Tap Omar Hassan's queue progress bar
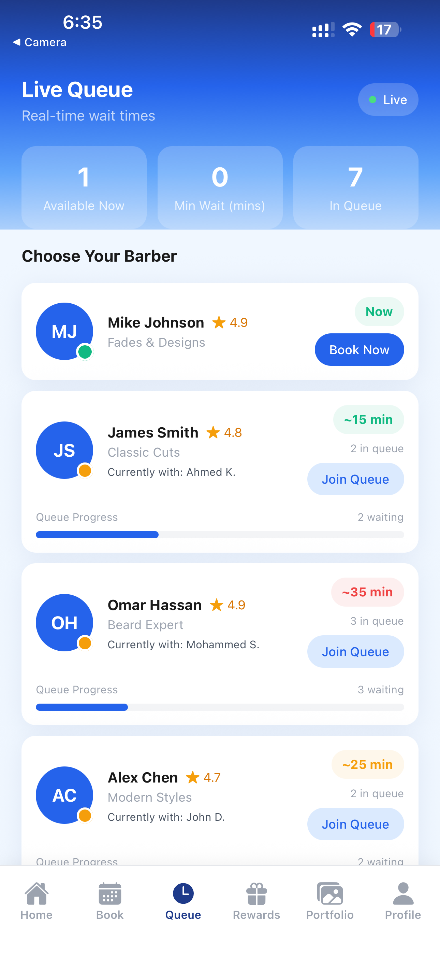440x955 pixels. coord(220,707)
